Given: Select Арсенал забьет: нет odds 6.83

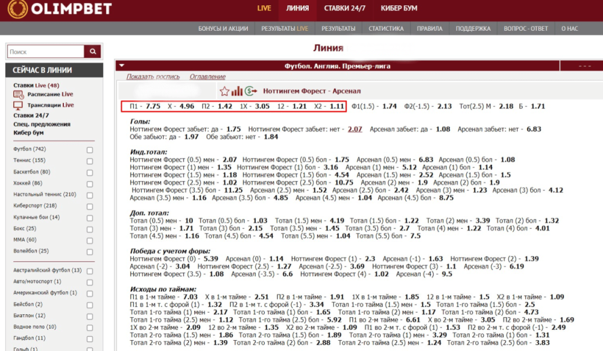Looking at the screenshot, I should pyautogui.click(x=534, y=129).
